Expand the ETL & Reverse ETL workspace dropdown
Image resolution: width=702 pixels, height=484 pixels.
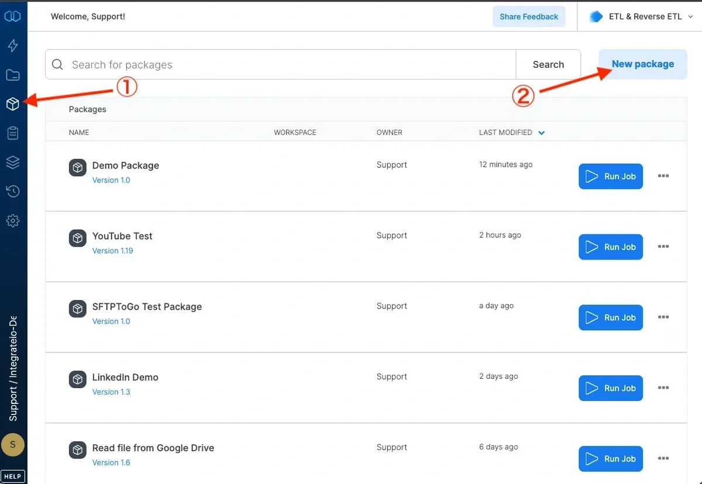point(639,16)
